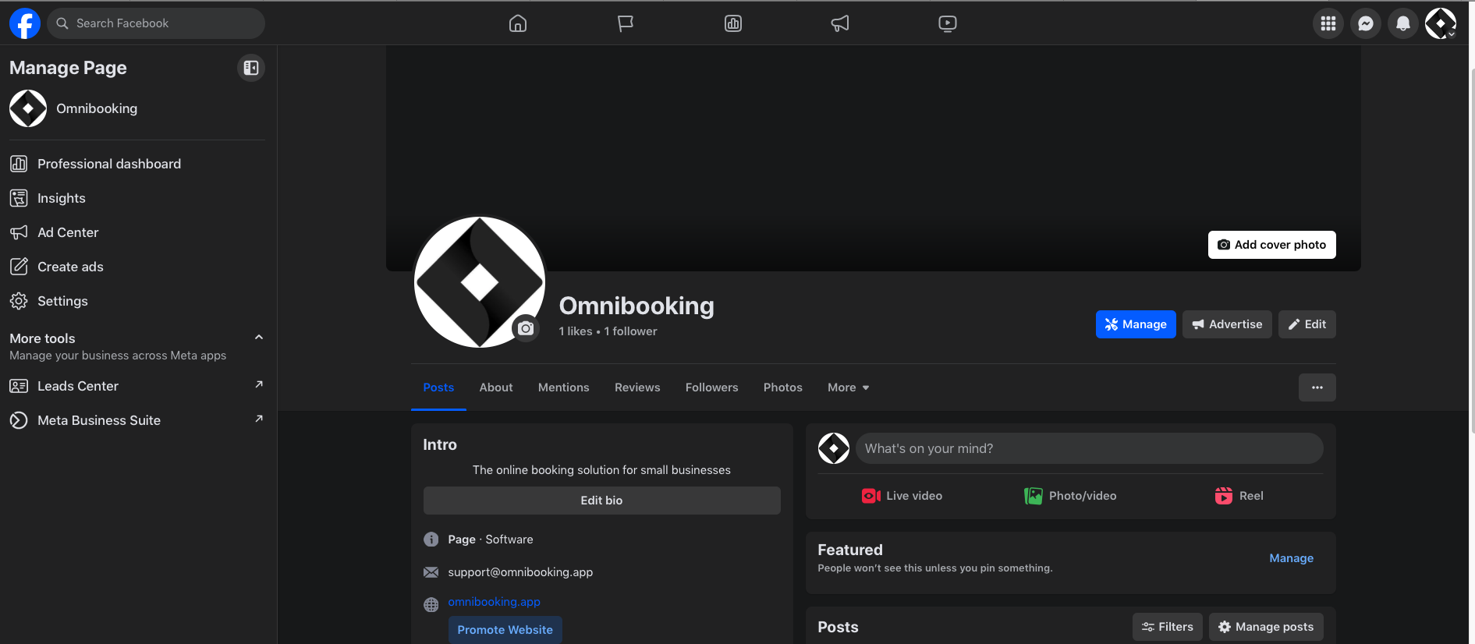Open Leads Center link
Viewport: 1475px width, 644px height.
tap(137, 386)
